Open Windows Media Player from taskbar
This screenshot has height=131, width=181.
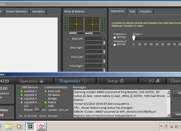(19, 127)
